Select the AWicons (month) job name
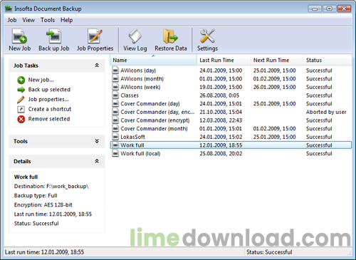 click(142, 79)
